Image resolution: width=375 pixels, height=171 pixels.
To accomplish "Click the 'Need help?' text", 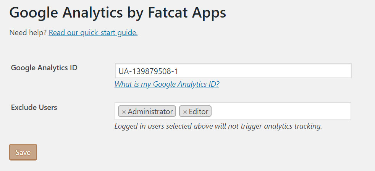I will [28, 33].
